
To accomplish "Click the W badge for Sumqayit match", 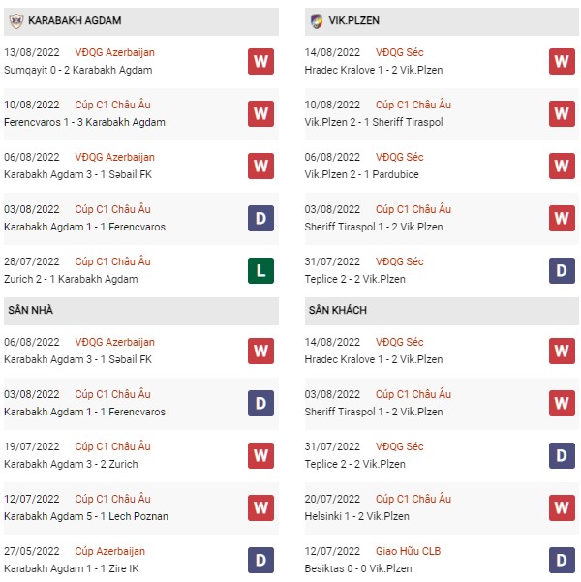I will click(261, 61).
